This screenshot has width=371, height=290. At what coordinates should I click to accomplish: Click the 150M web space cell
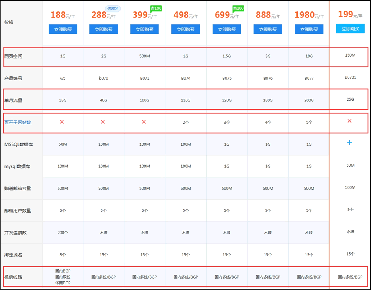tap(350, 55)
